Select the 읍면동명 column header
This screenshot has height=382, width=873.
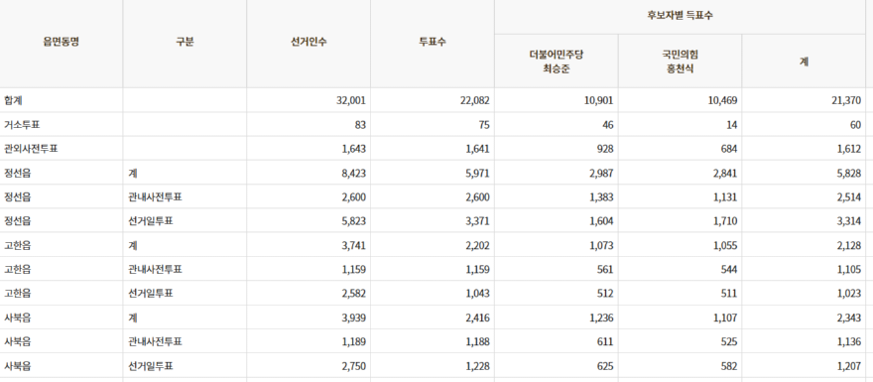click(x=62, y=42)
